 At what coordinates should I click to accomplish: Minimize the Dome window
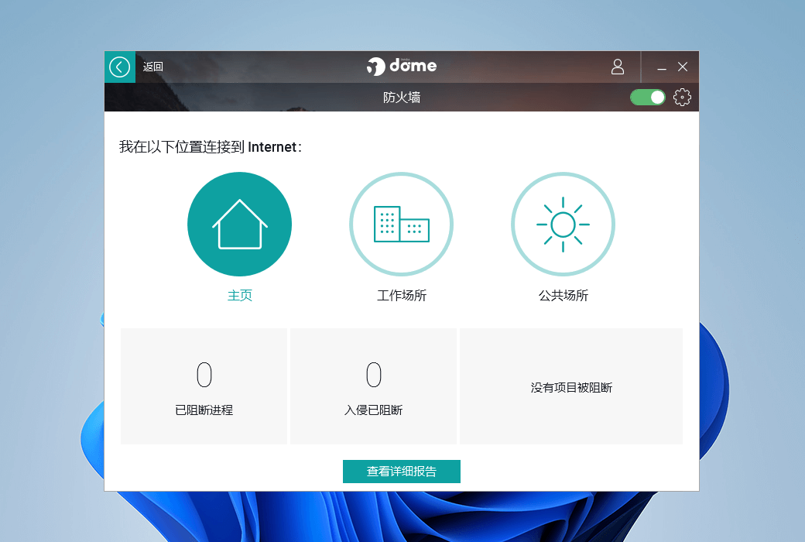click(662, 68)
